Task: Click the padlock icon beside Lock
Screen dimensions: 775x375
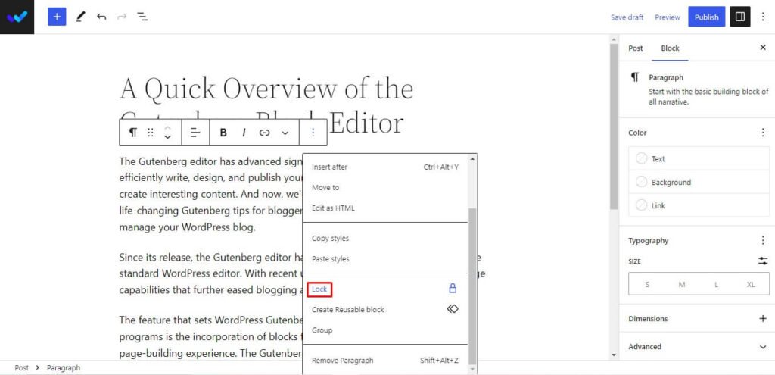Action: pos(453,289)
